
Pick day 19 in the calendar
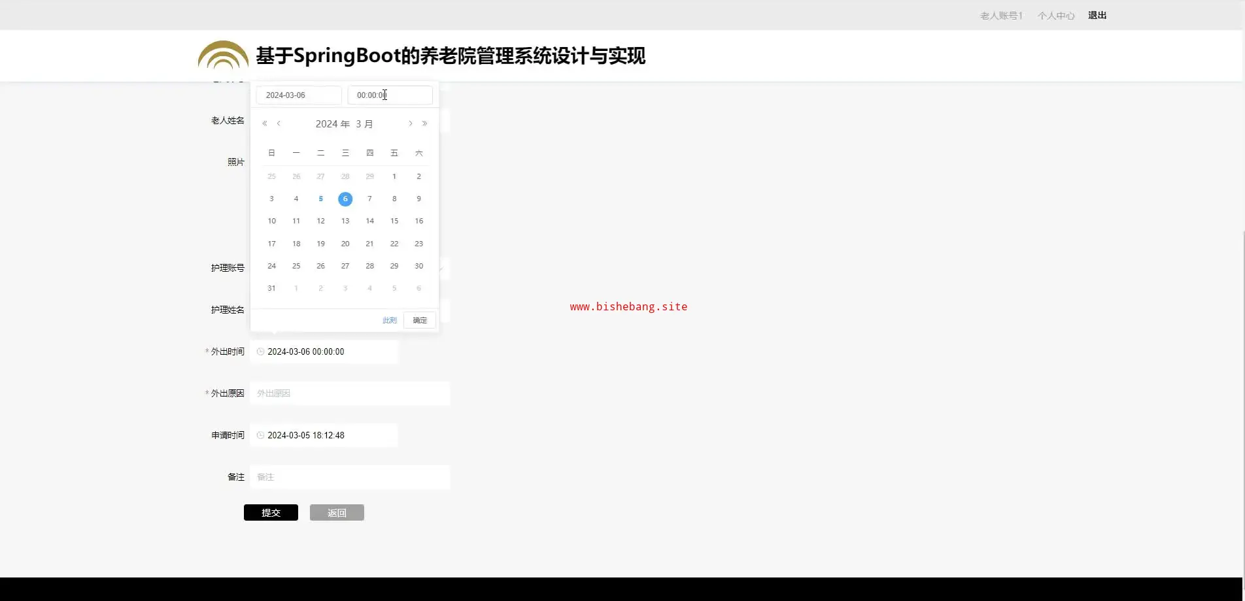tap(320, 244)
